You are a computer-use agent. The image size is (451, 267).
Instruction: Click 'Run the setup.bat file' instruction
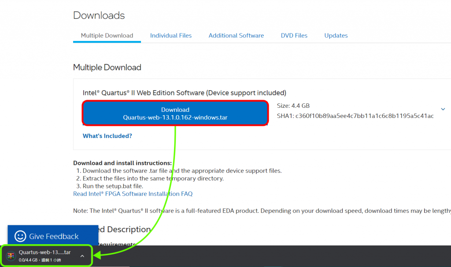point(113,186)
